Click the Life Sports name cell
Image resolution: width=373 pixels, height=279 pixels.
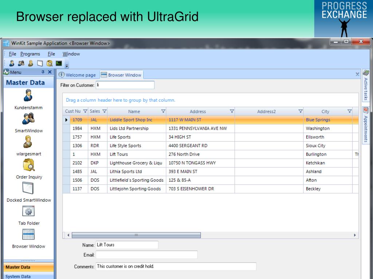136,137
